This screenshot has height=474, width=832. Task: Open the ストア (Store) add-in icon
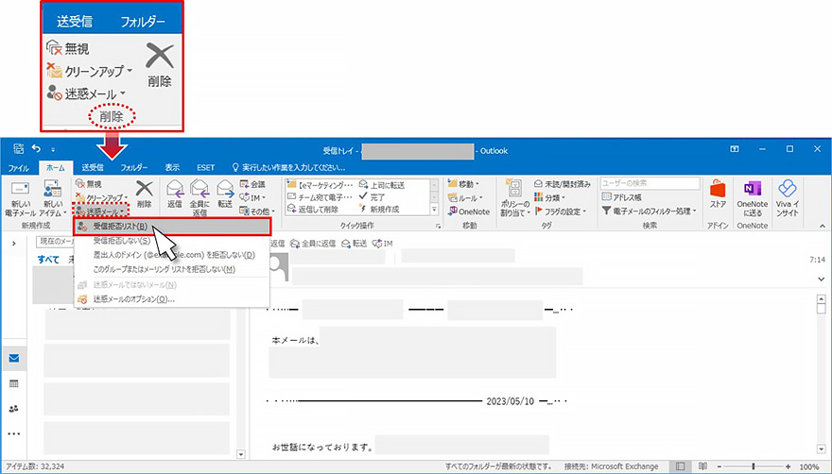(x=718, y=192)
